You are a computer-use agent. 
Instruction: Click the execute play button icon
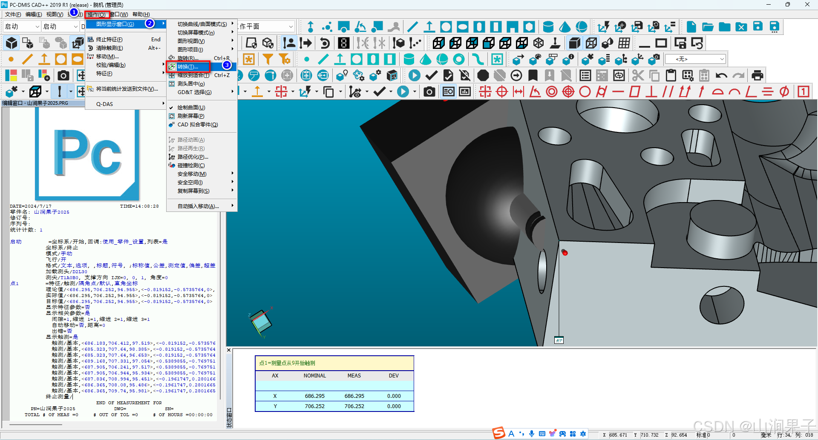[414, 75]
